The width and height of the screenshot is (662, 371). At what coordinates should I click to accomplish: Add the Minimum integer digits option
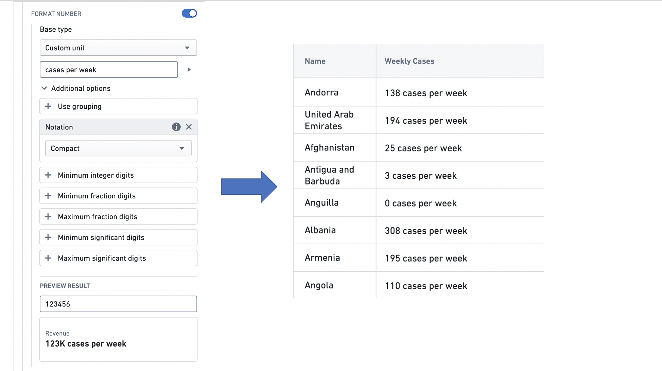tap(118, 175)
